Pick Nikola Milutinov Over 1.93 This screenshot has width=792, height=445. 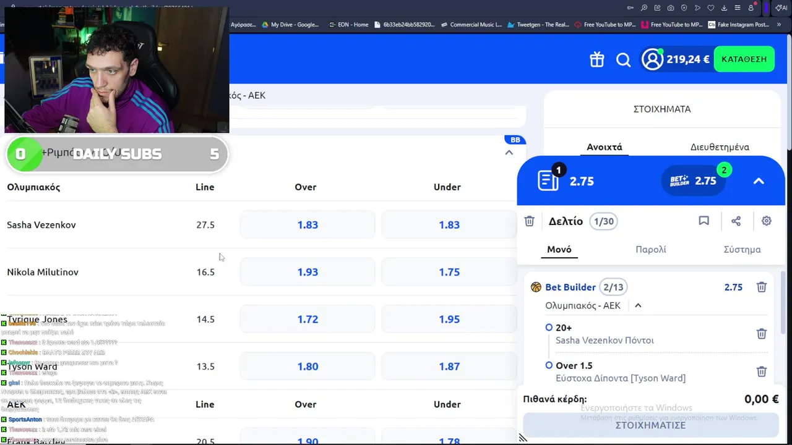point(308,272)
